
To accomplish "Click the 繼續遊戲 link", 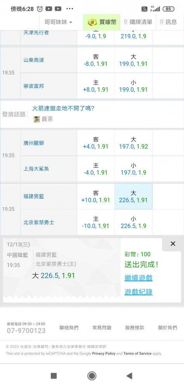I will tap(139, 278).
